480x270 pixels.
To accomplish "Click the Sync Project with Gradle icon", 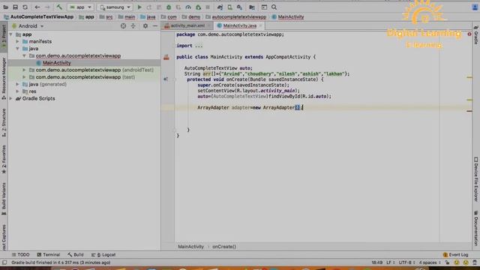I will click(220, 7).
